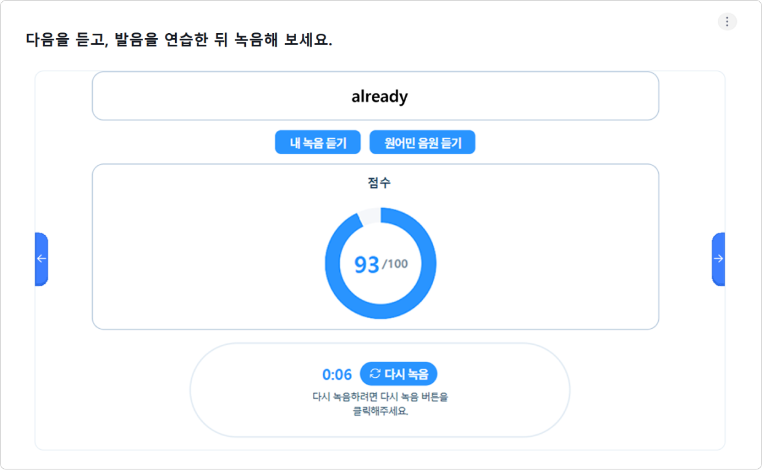Click the gray unfilled segment of score ring
The height and width of the screenshot is (470, 762).
pyautogui.click(x=368, y=216)
